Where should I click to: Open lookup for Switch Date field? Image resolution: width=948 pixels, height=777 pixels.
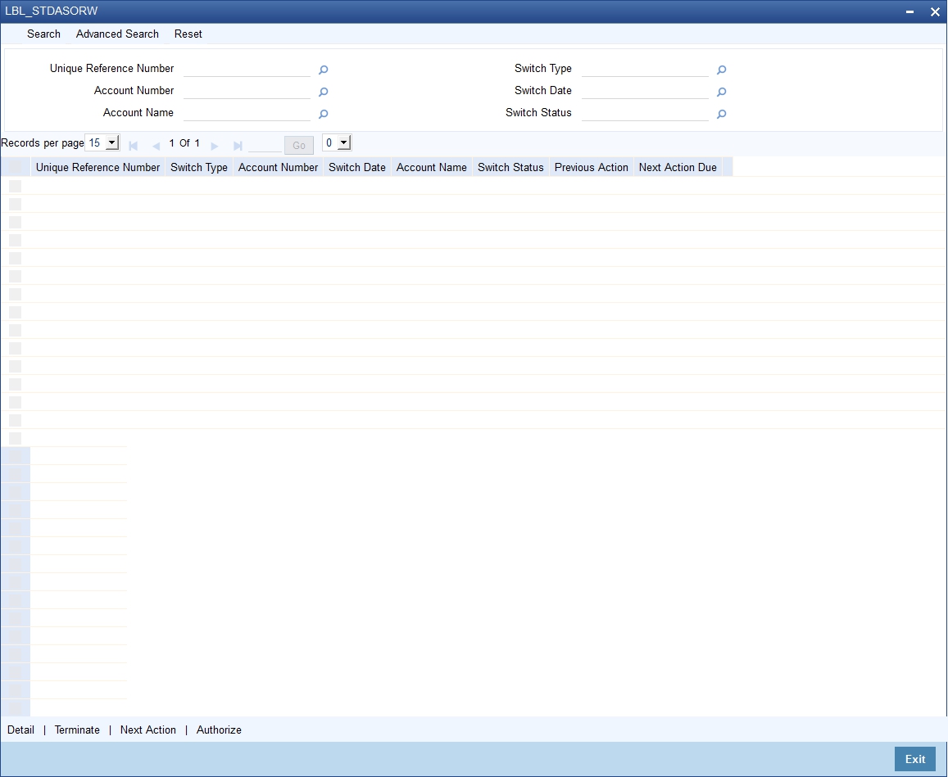721,92
